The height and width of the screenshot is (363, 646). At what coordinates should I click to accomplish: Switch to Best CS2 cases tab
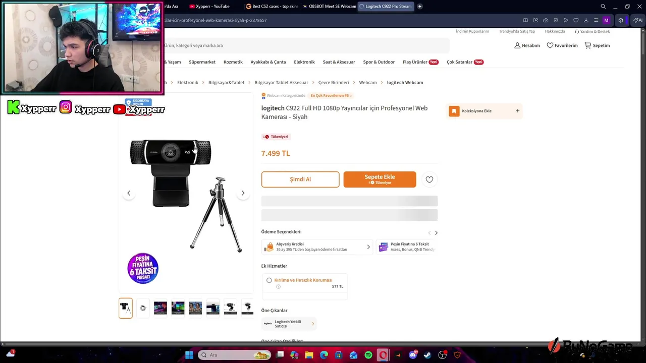[x=272, y=7]
